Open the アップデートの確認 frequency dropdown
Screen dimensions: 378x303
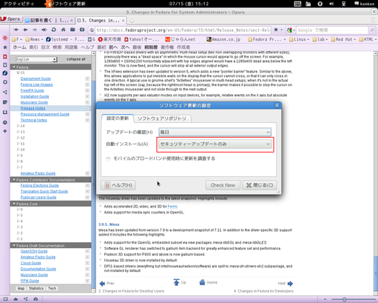coord(215,132)
